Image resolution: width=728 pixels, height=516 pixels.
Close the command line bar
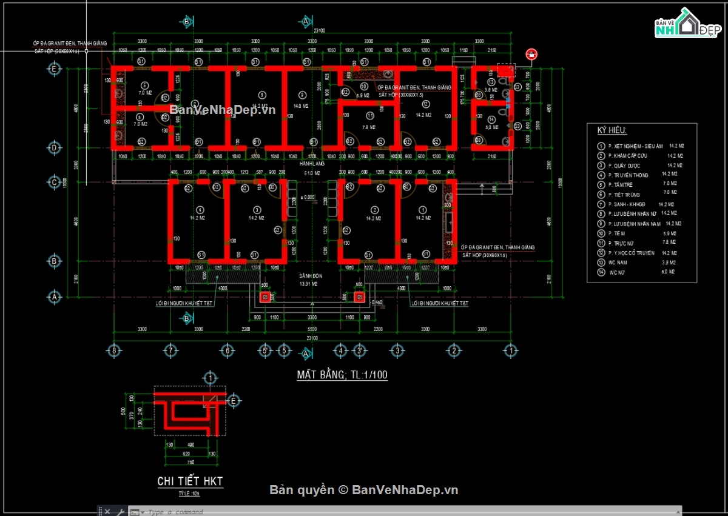click(x=107, y=512)
